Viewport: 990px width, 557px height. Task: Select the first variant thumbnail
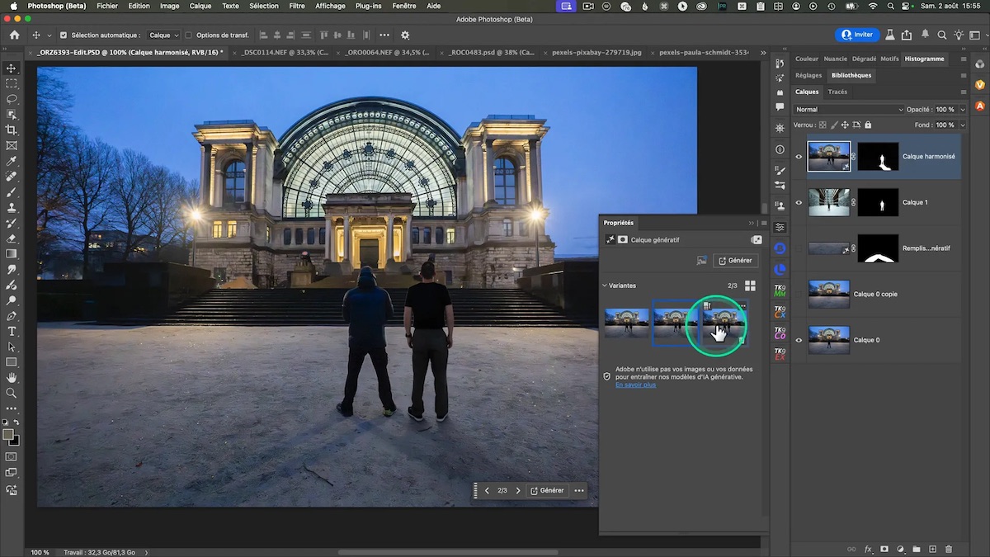pos(626,322)
